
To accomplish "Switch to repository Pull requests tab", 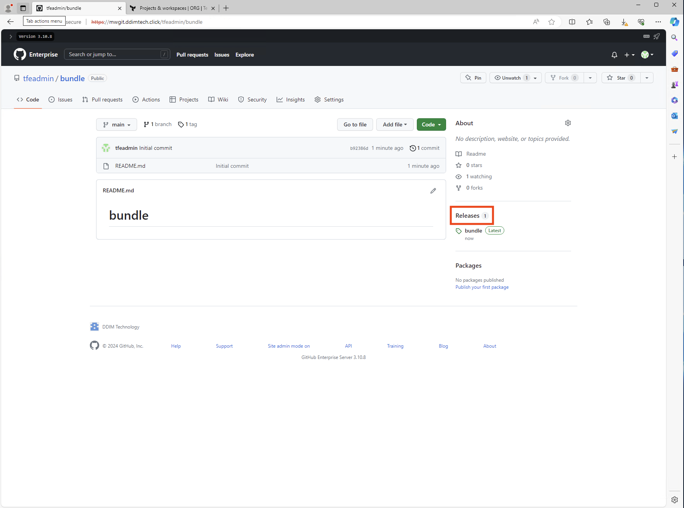I will (102, 99).
